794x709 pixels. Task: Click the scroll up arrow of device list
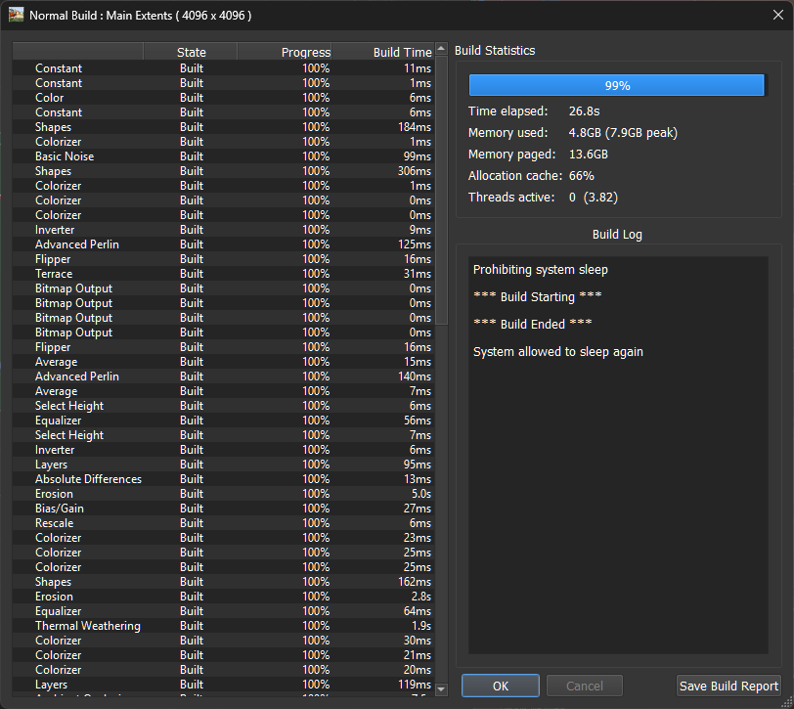(x=441, y=49)
